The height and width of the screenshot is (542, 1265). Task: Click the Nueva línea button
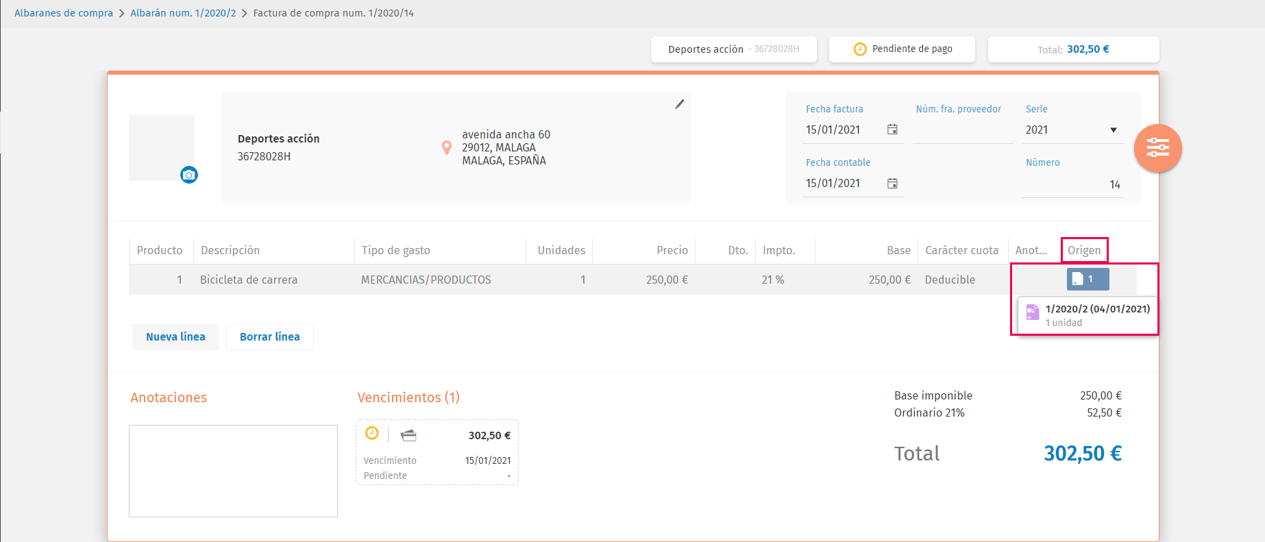pos(175,337)
